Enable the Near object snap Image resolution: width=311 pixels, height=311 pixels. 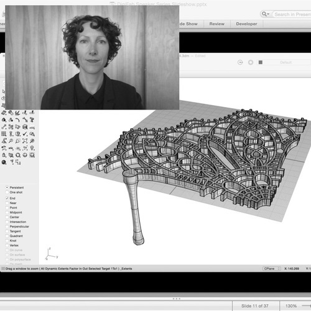(7, 203)
